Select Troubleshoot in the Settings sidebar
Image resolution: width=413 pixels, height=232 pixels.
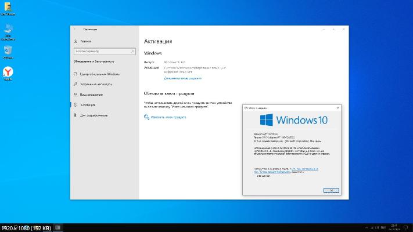coord(95,84)
